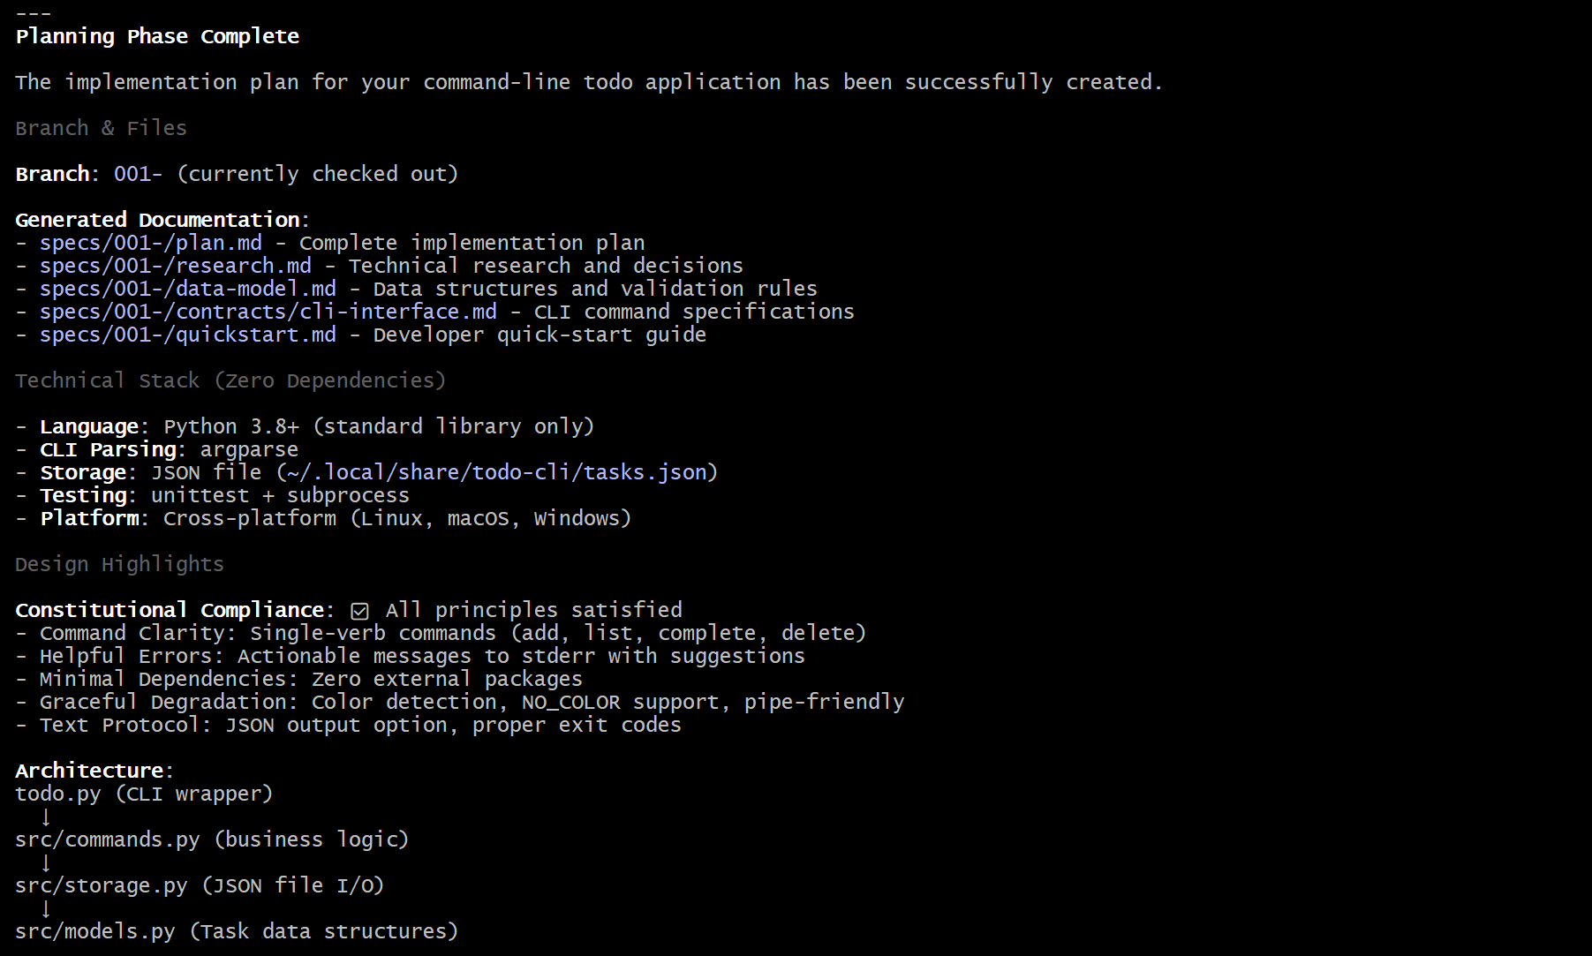
Task: Open the specs/001-/data-model.md link
Action: click(187, 289)
